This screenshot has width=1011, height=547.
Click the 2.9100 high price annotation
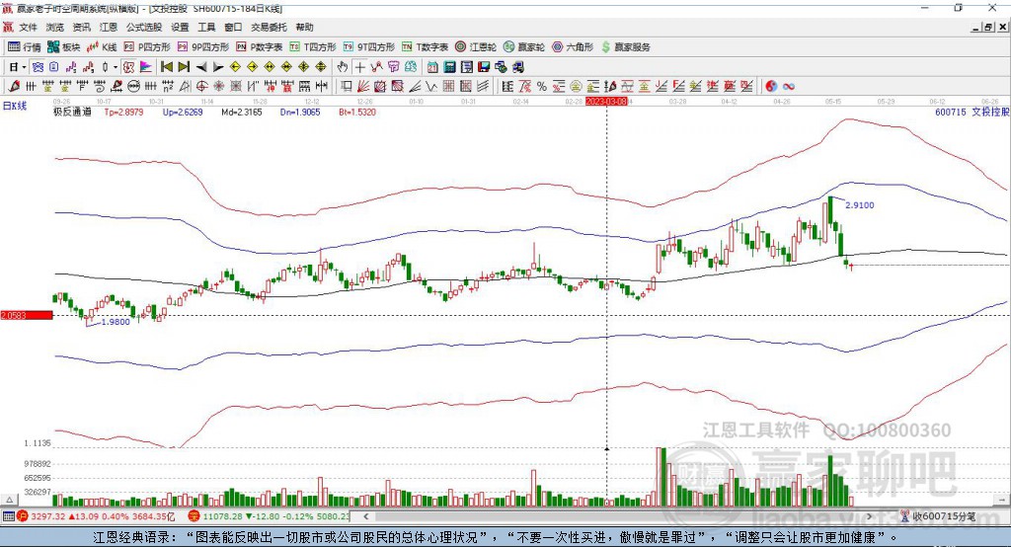pyautogui.click(x=860, y=205)
